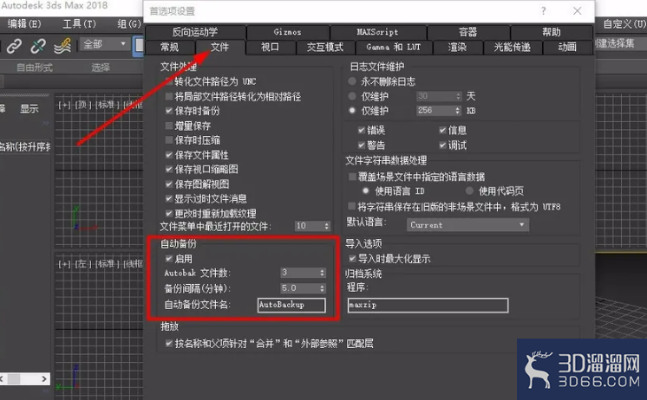
Task: Enable 覆盖场景文件中指定的语言数据 checkbox
Action: [352, 177]
